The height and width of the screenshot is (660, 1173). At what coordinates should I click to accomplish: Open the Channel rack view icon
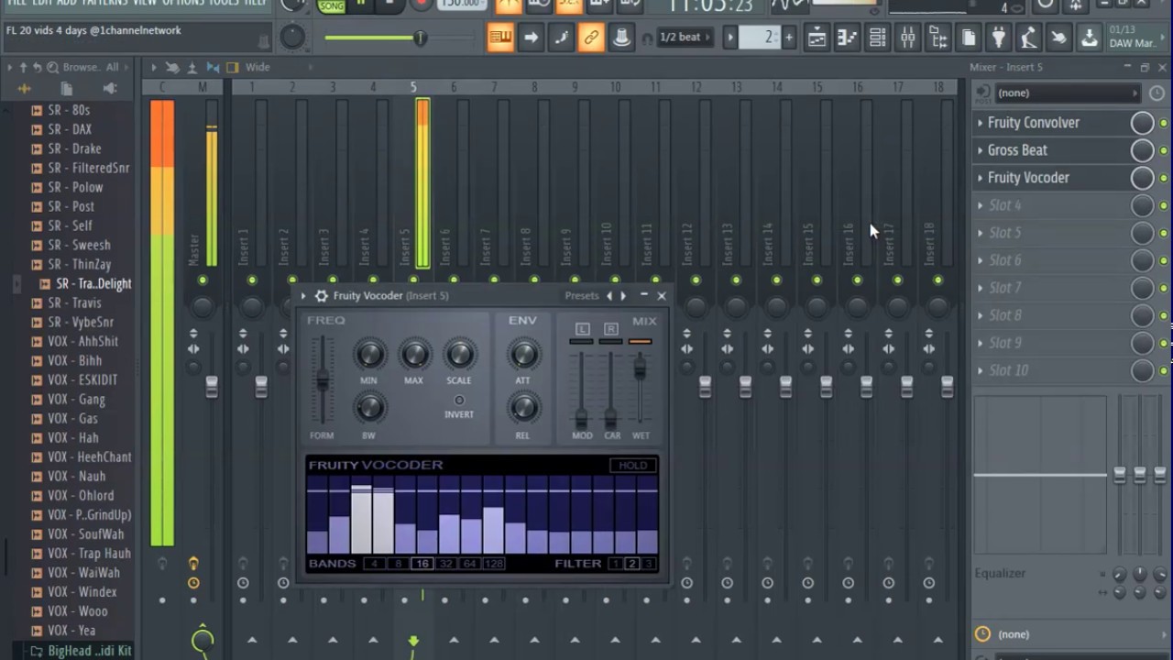pos(877,38)
